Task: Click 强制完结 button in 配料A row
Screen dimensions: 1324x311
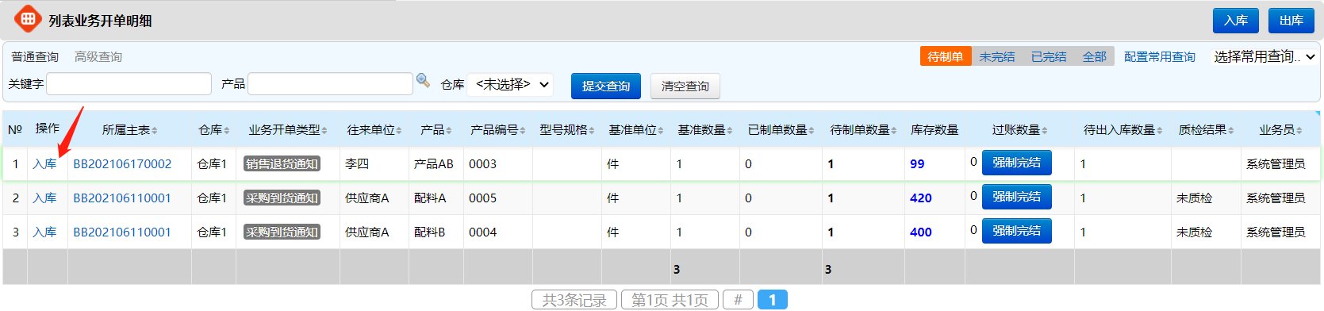Action: [1016, 197]
